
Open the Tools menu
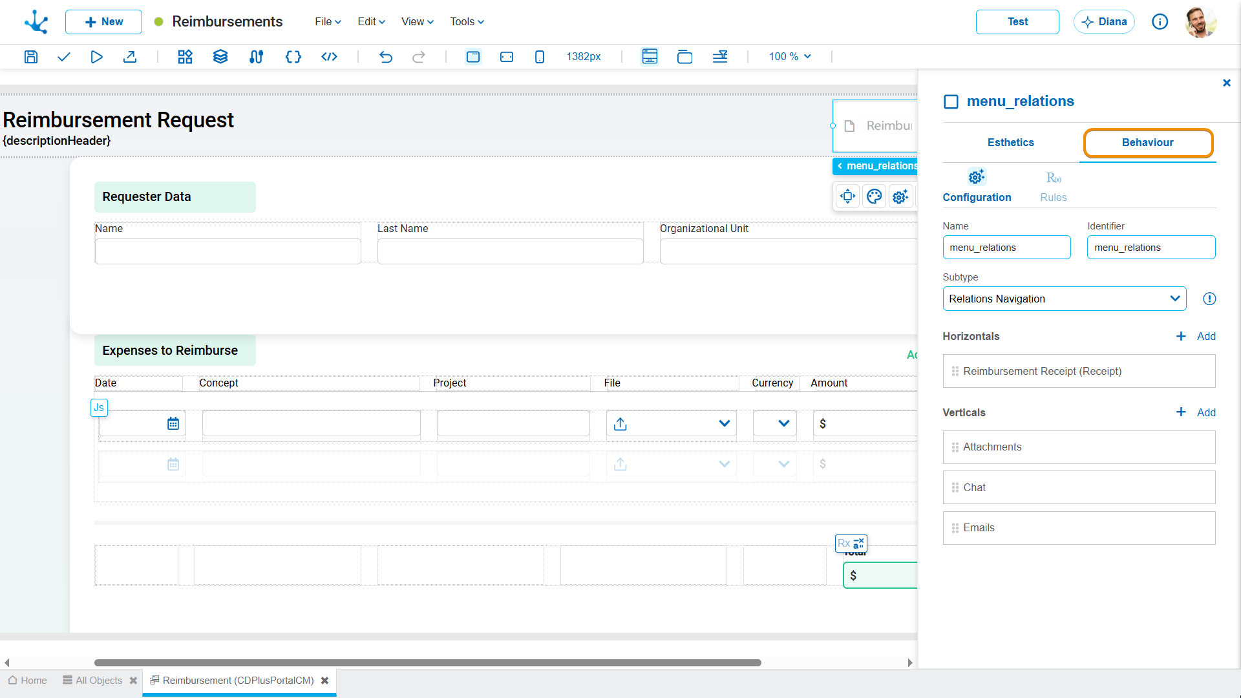467,22
